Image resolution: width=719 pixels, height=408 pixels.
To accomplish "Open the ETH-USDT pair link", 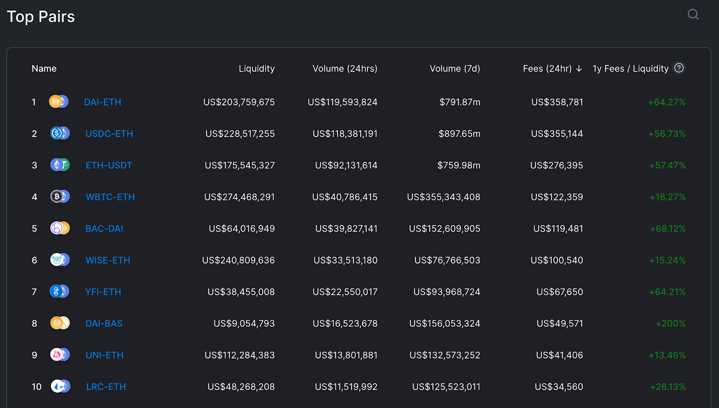I will (109, 165).
